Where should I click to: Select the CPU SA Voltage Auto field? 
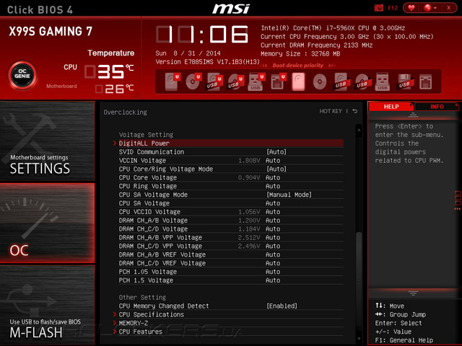273,203
